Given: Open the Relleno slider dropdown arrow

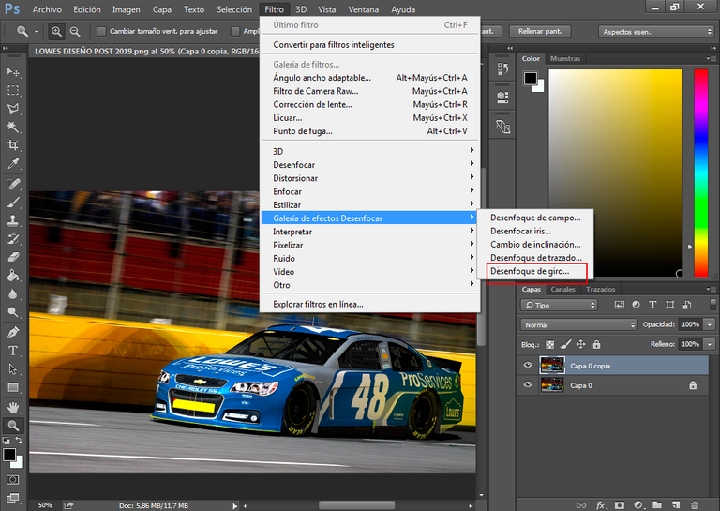Looking at the screenshot, I should (710, 344).
